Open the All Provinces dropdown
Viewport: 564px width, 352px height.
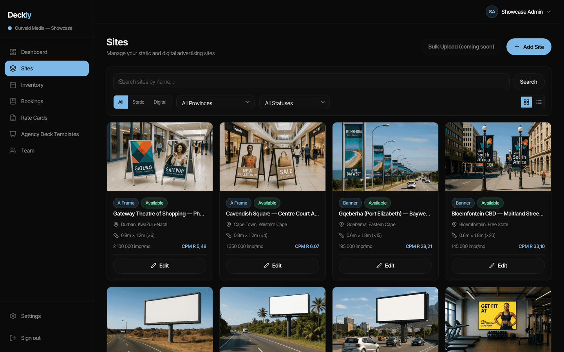coord(215,102)
